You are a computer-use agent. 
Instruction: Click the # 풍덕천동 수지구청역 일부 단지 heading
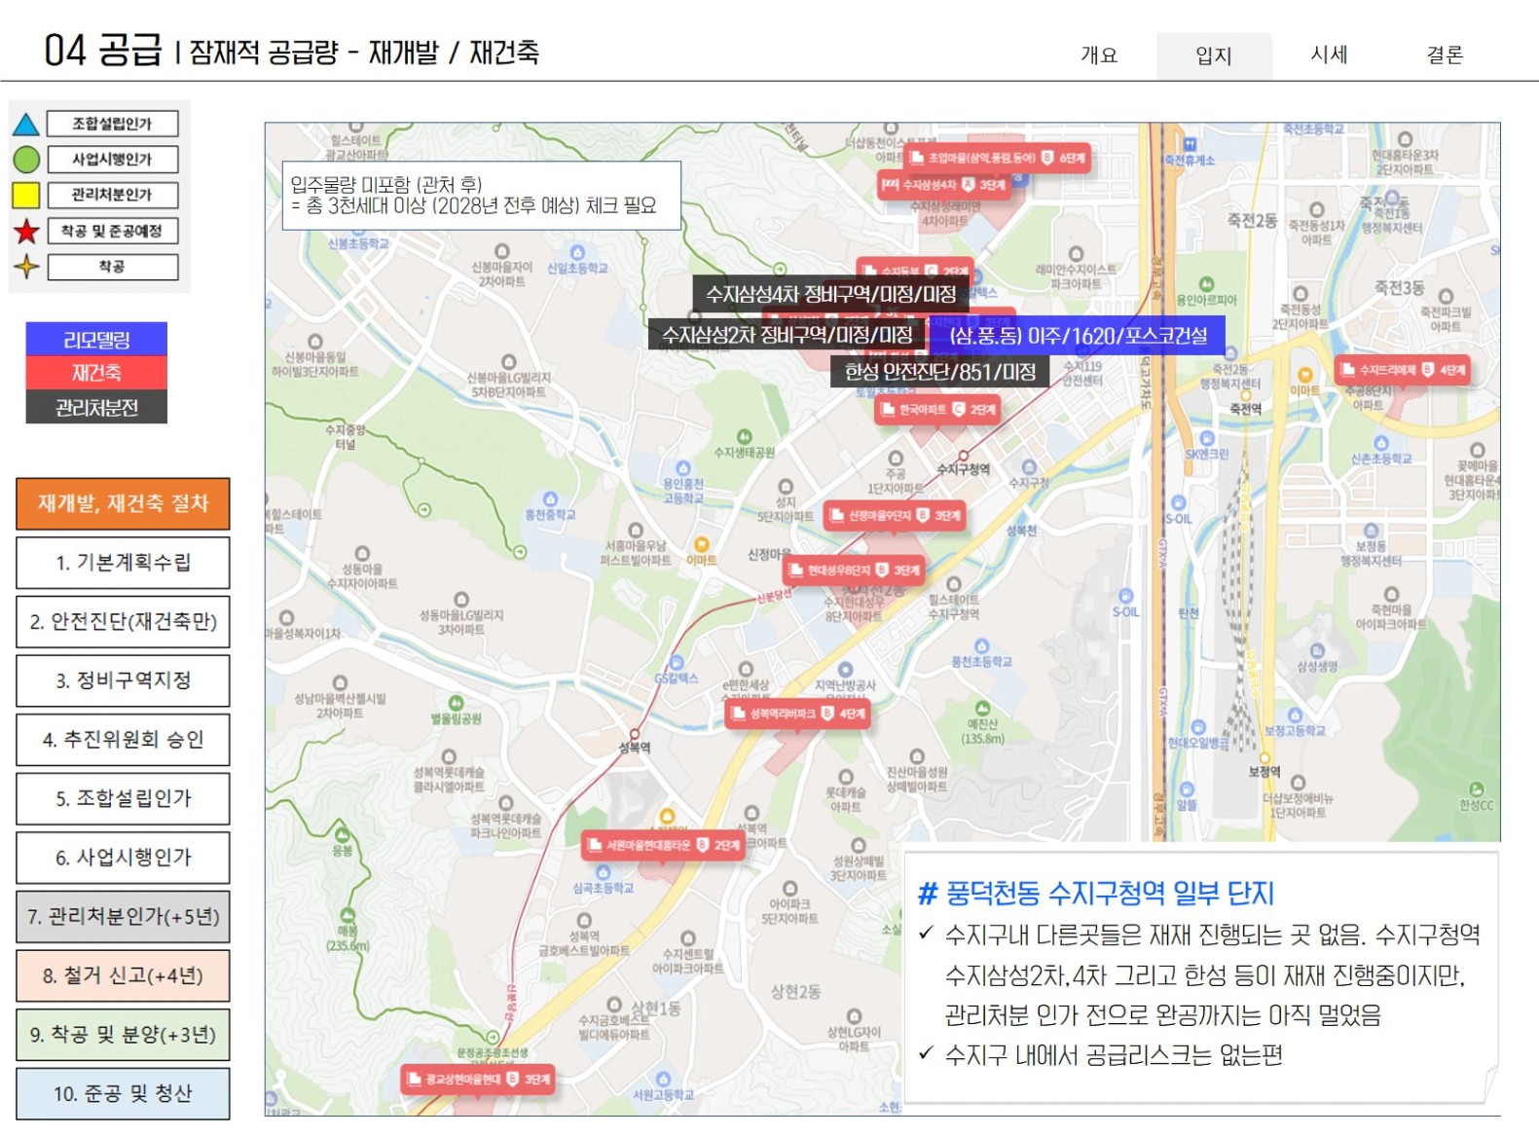pyautogui.click(x=1096, y=894)
